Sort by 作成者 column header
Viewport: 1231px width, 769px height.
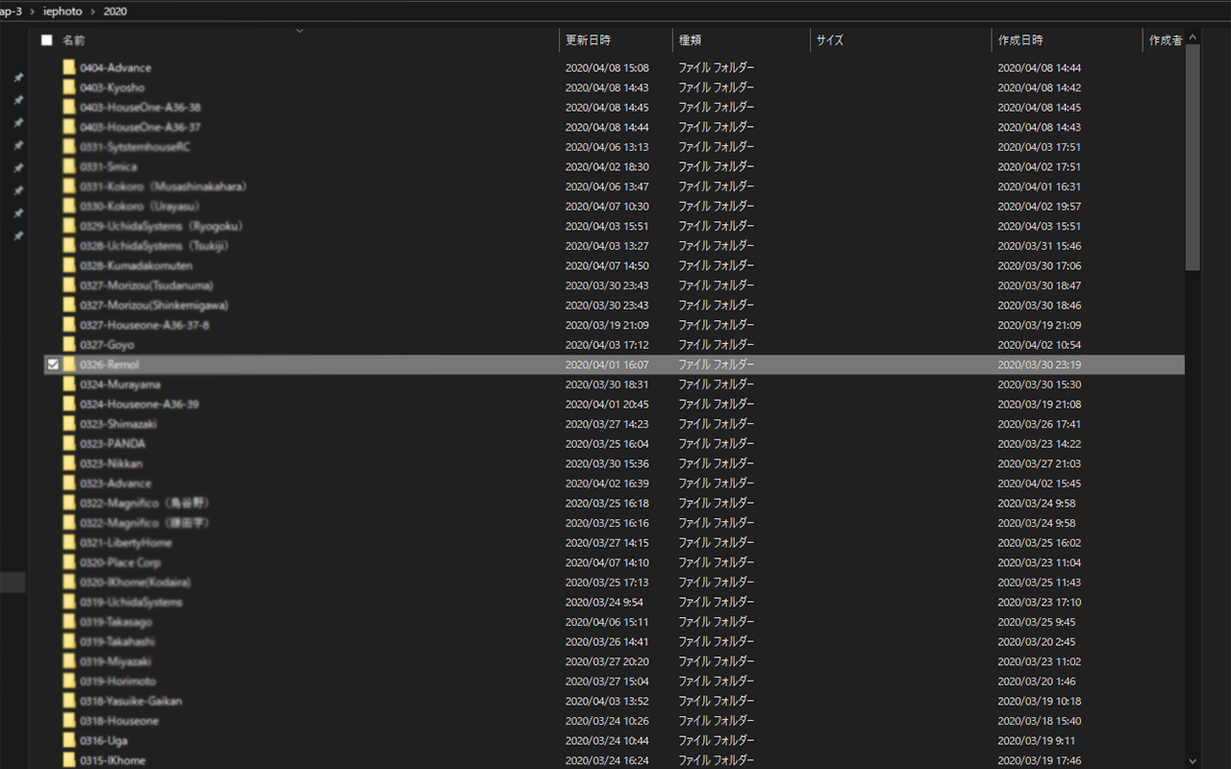point(1164,40)
